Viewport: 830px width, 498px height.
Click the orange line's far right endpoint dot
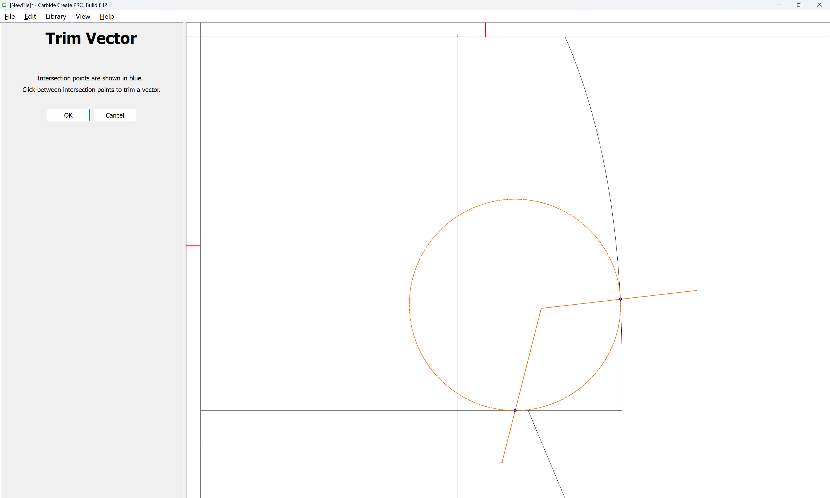point(696,290)
